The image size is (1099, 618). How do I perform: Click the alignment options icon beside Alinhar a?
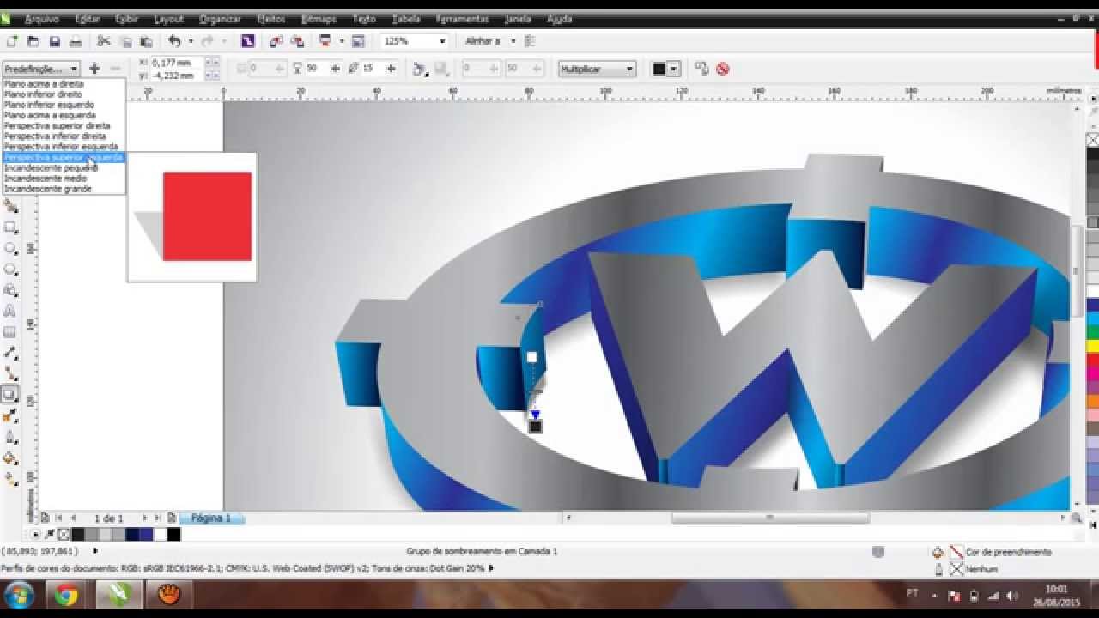pyautogui.click(x=530, y=41)
